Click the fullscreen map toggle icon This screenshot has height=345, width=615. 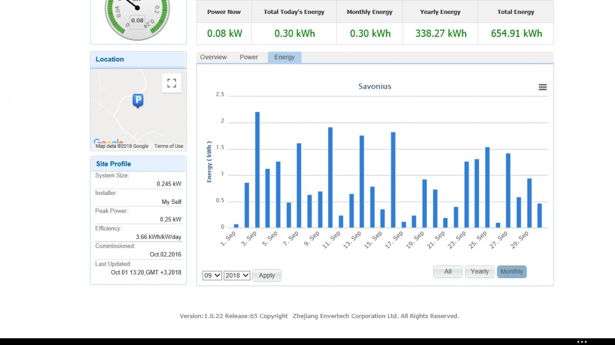(172, 83)
